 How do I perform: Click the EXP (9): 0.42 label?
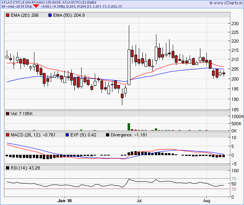tap(83, 135)
